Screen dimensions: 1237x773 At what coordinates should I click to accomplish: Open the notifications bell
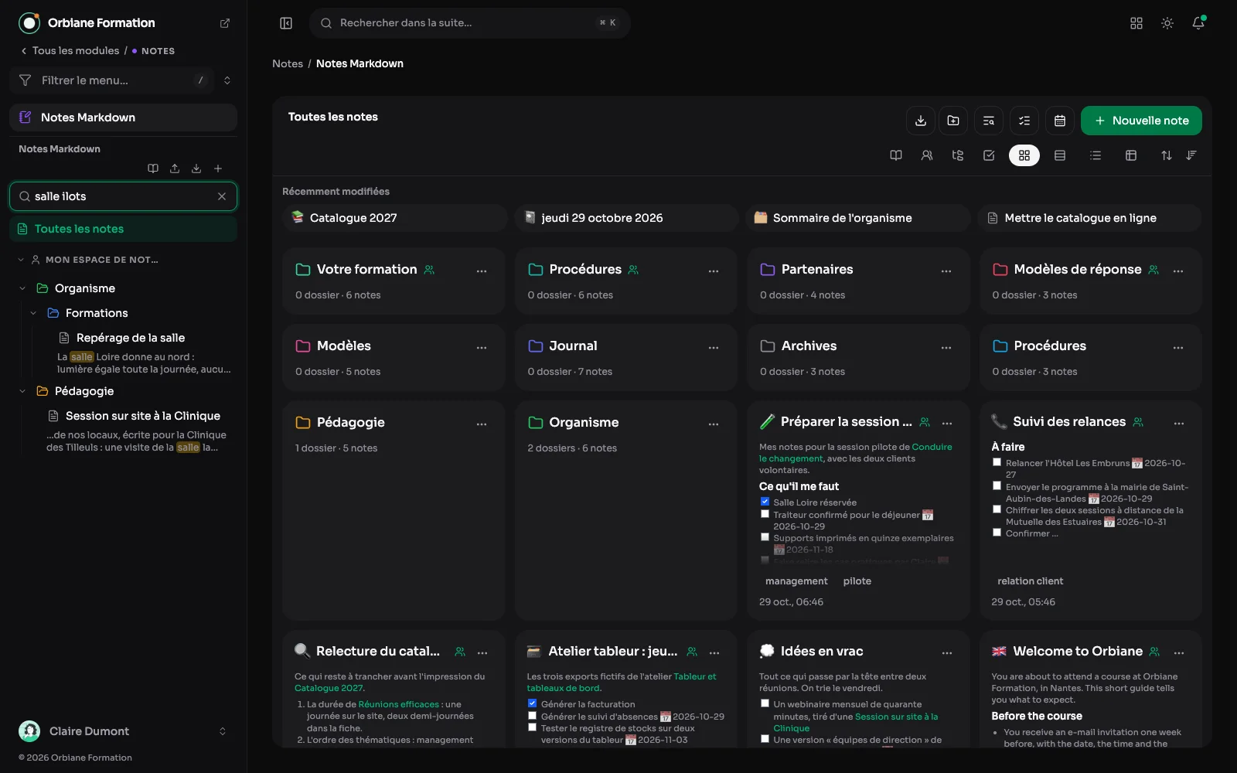(1198, 23)
